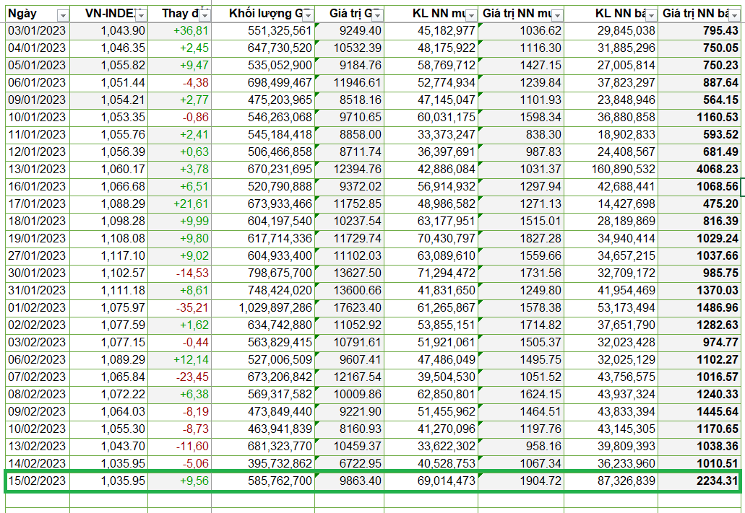Select foreign buy value 838.30

click(521, 135)
